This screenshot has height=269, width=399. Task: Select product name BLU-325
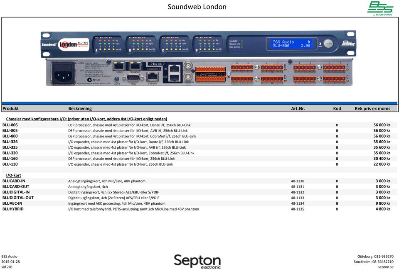[10, 147]
